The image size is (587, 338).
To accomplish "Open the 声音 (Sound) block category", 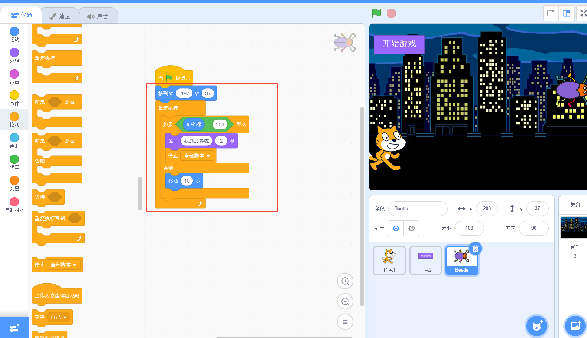I will click(x=14, y=77).
